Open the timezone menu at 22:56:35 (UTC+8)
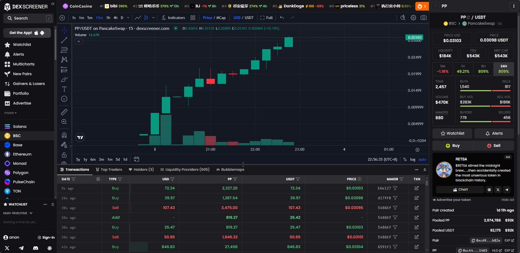Viewport: 520px width, 253px height. pos(382,159)
